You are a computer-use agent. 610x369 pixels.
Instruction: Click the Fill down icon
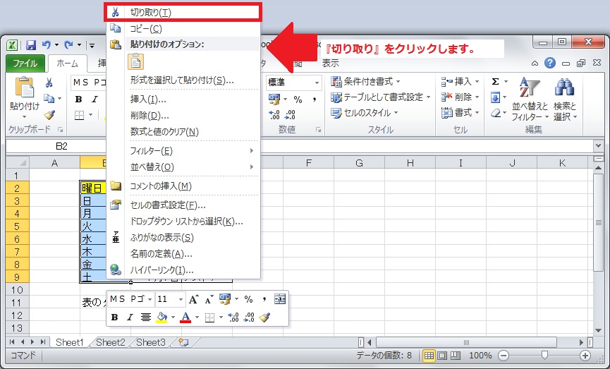[x=495, y=97]
